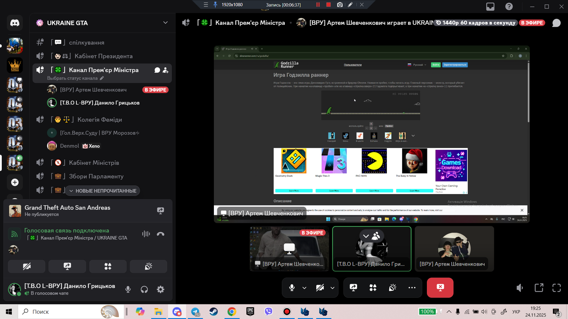Open Windows Start menu

[9, 311]
